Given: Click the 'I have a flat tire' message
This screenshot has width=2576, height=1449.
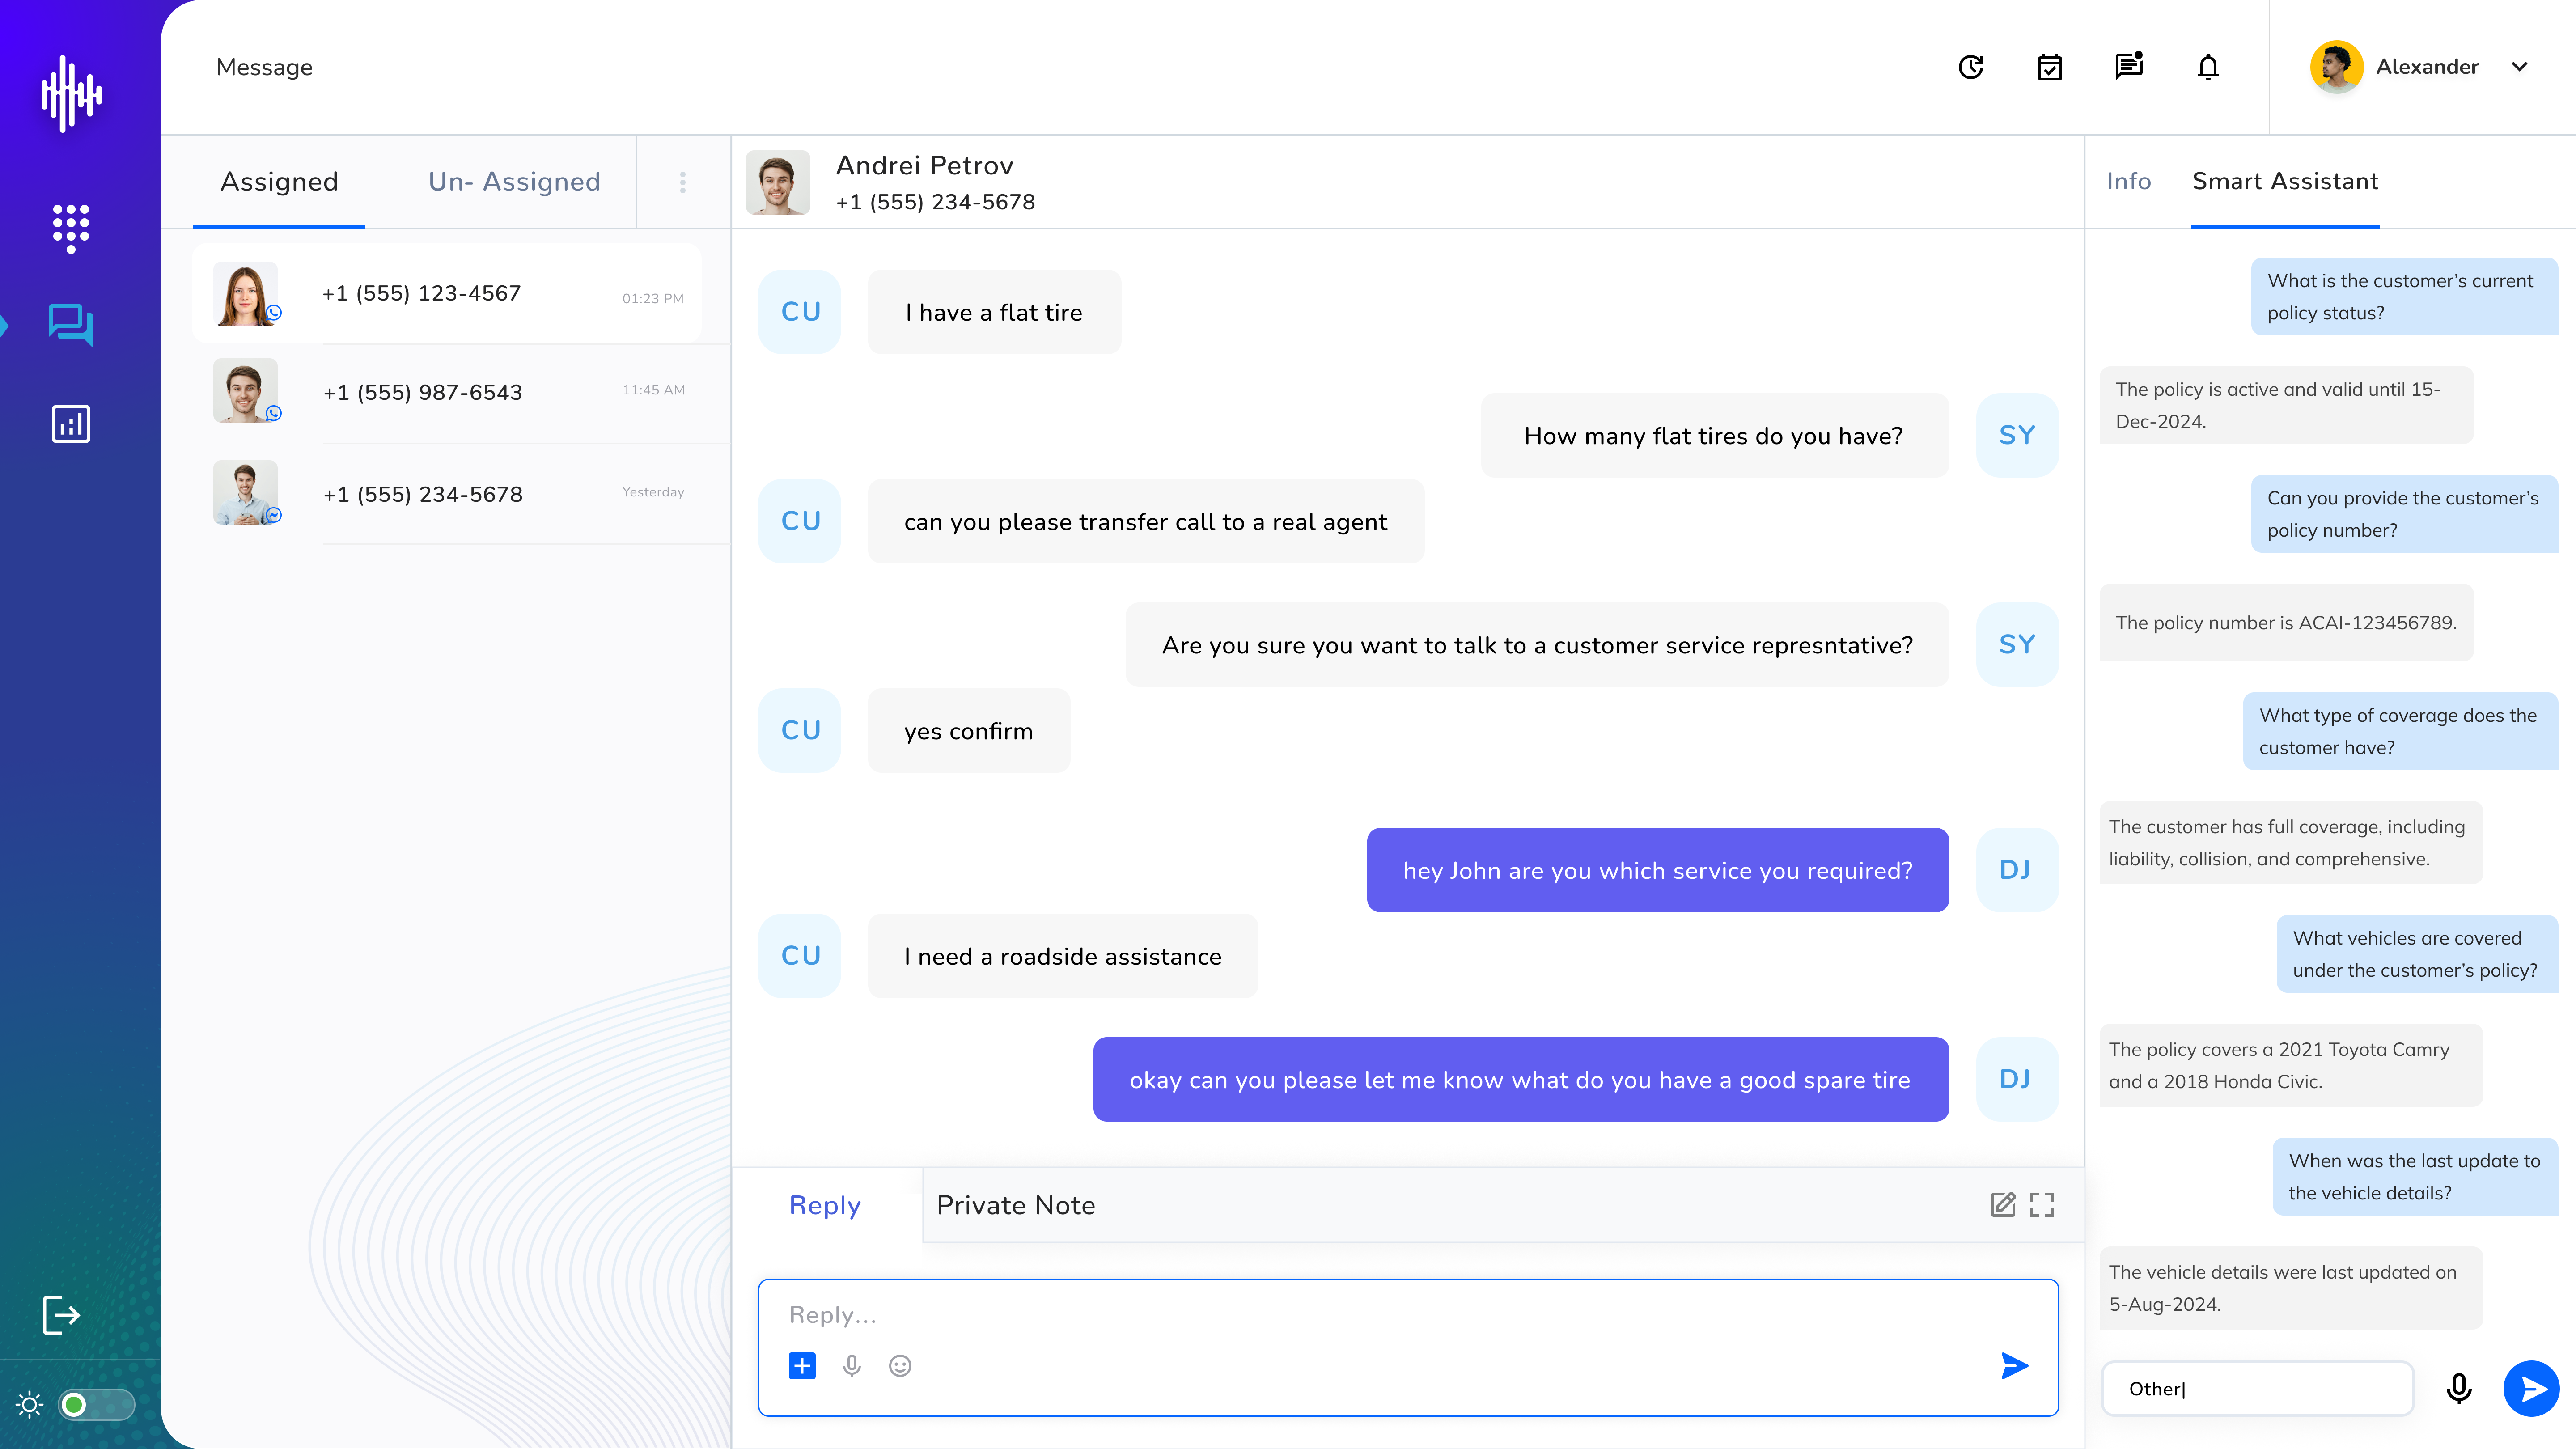Looking at the screenshot, I should click(994, 312).
